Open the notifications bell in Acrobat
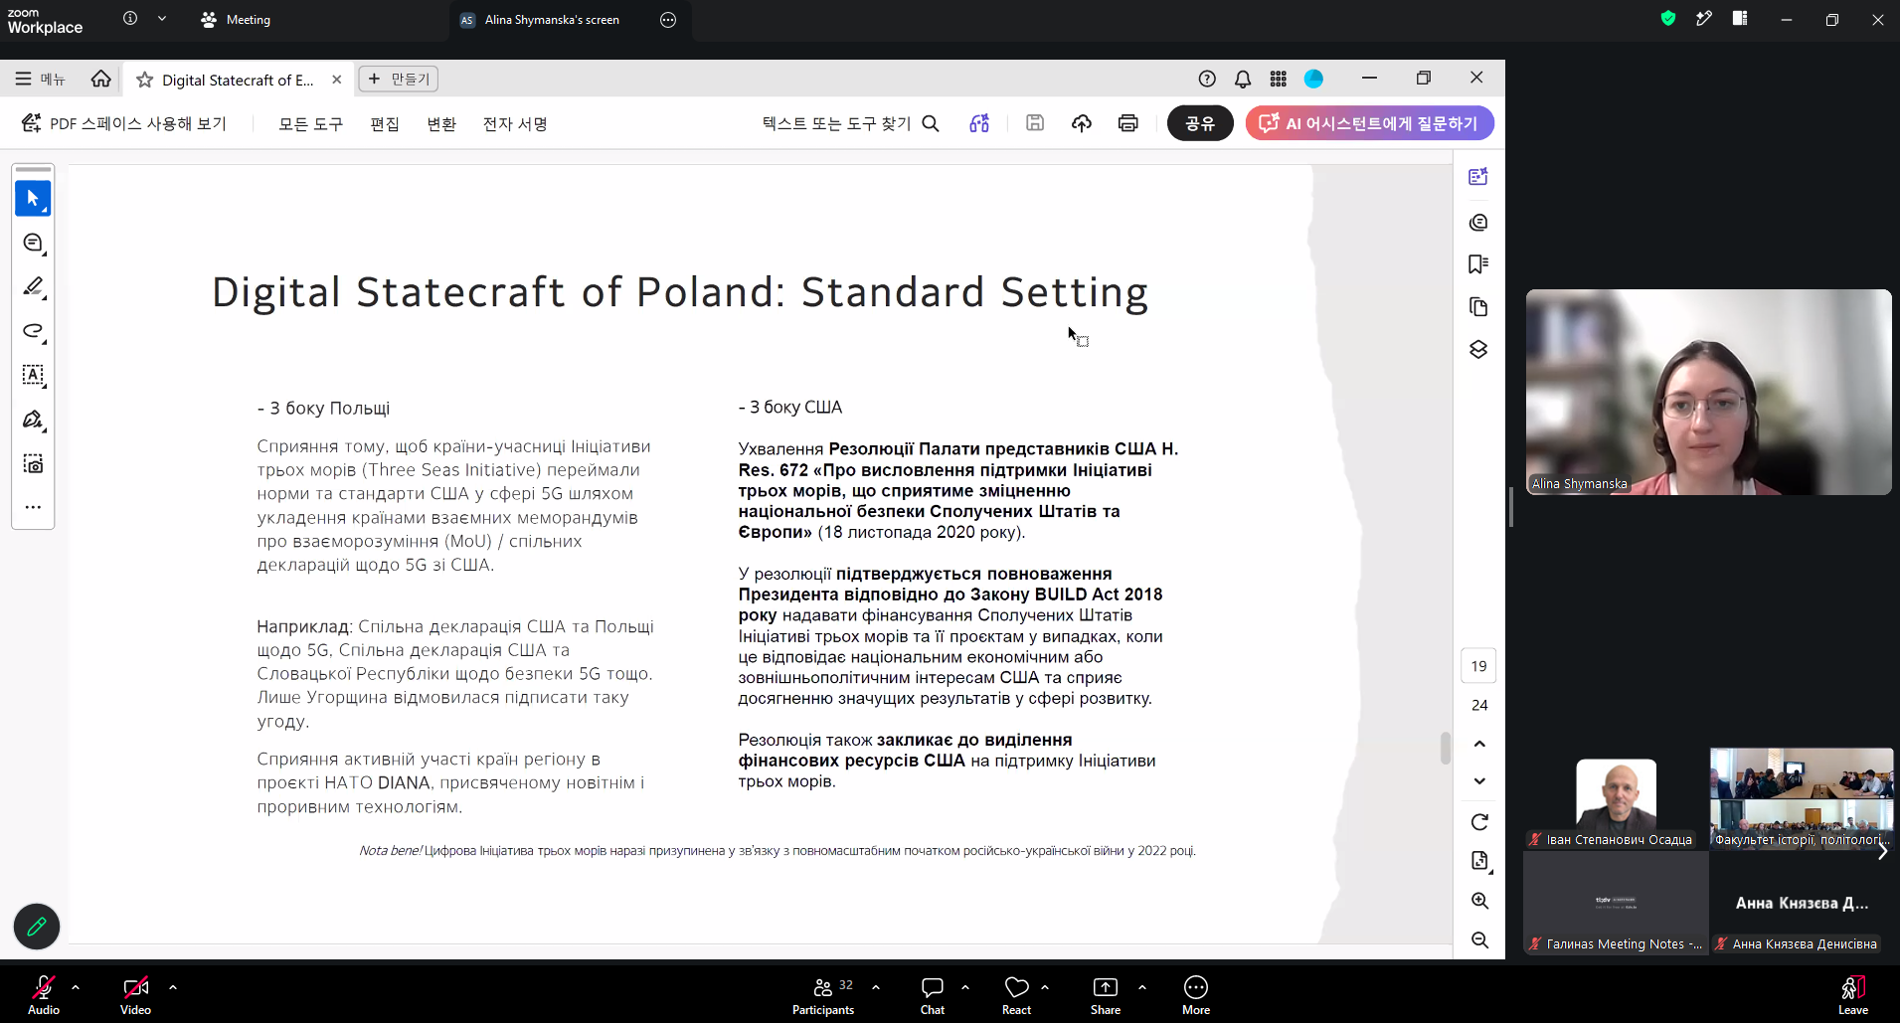1900x1023 pixels. (1243, 79)
